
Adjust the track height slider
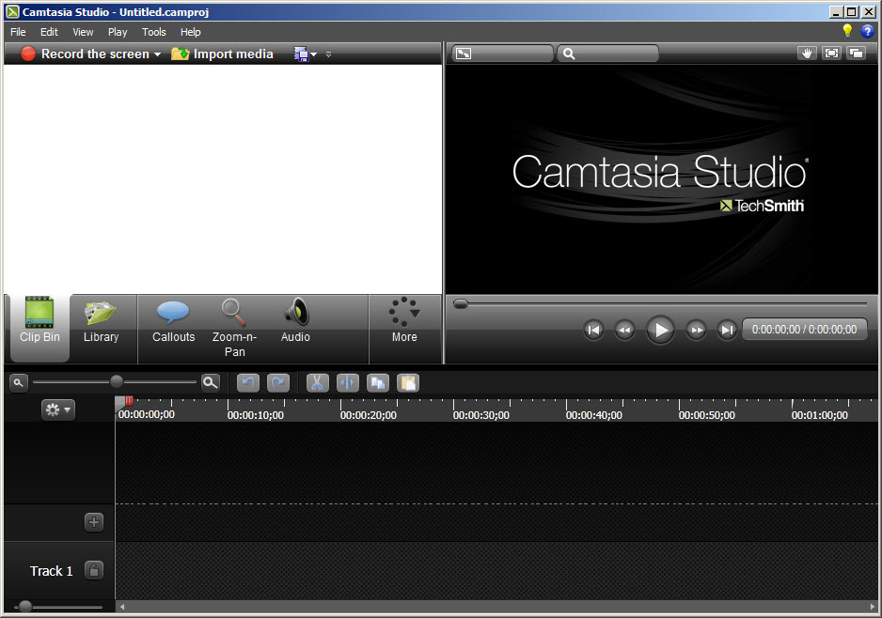[25, 606]
